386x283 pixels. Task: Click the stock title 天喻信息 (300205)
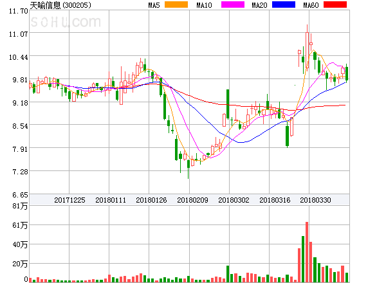tap(60, 5)
